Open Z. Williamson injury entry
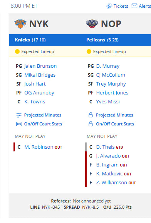The image size is (151, 223). (111, 183)
